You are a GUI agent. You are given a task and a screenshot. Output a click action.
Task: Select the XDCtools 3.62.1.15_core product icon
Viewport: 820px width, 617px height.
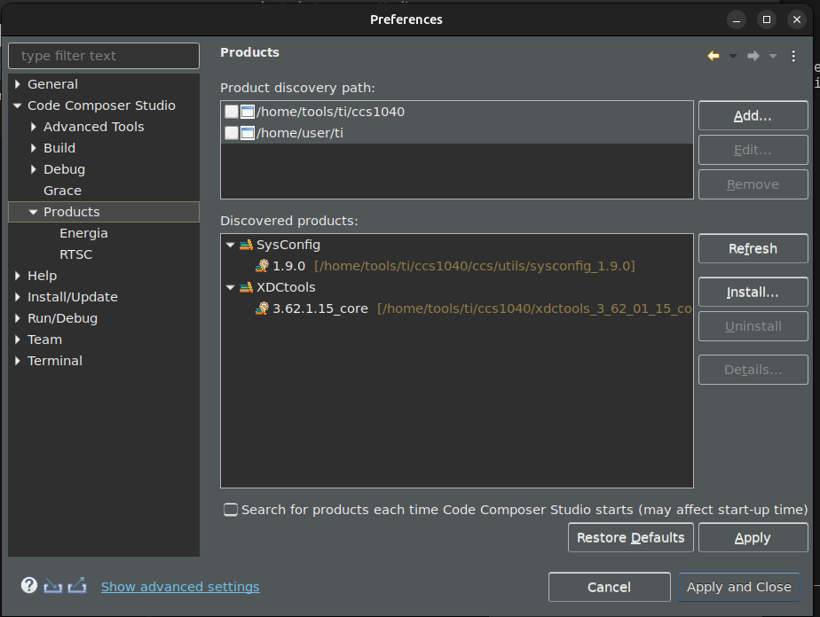pos(262,308)
